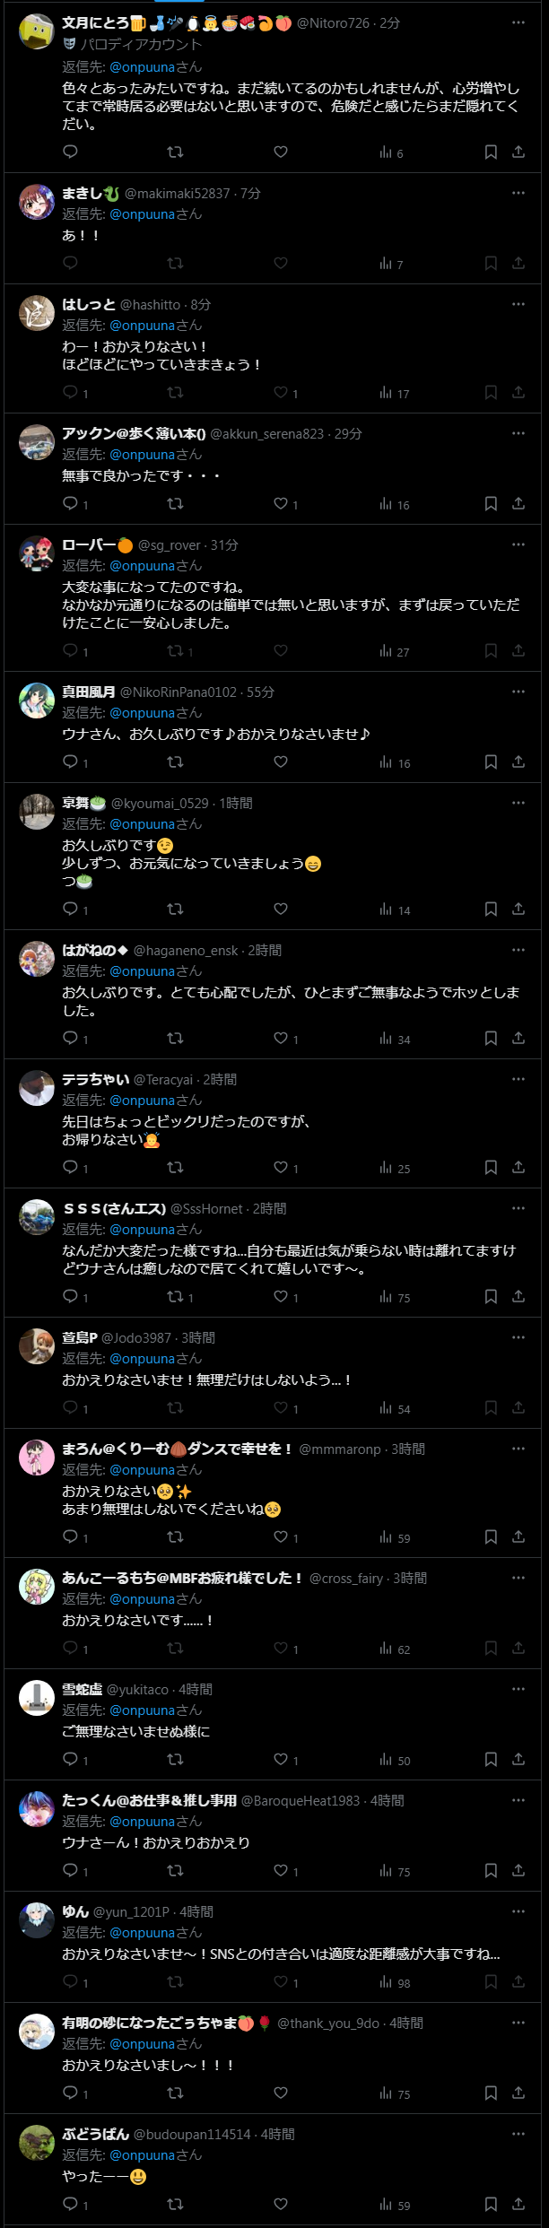
Task: Reply to 京舞's comment
Action: (x=71, y=909)
